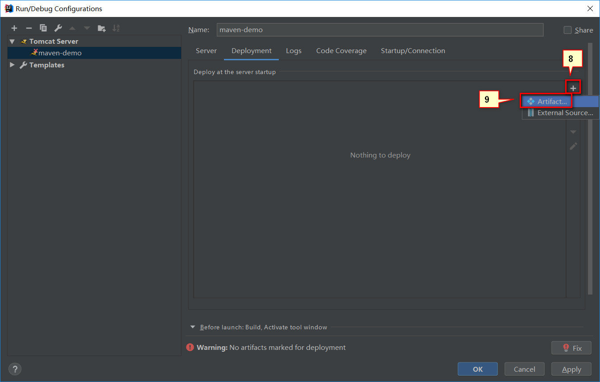600x382 pixels.
Task: Move deployment item down arrow
Action: [x=573, y=132]
